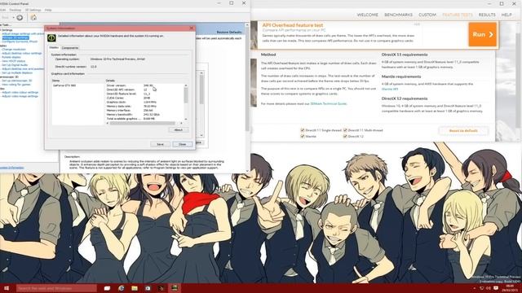Close System Information with title bar X
Image resolution: width=522 pixels, height=293 pixels.
192,28
